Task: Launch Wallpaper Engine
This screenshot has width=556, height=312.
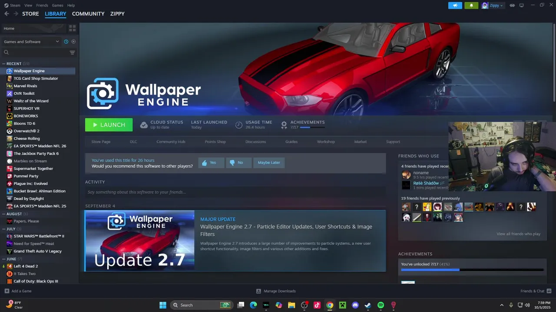Action: [109, 125]
